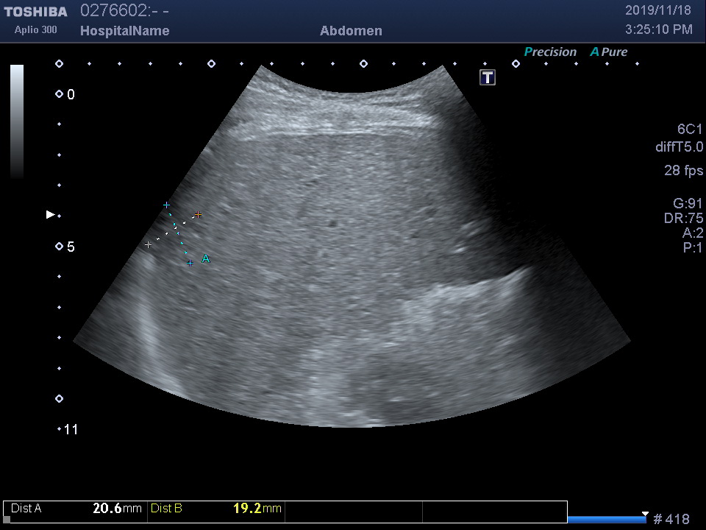Click the T marker icon above the scan

488,77
